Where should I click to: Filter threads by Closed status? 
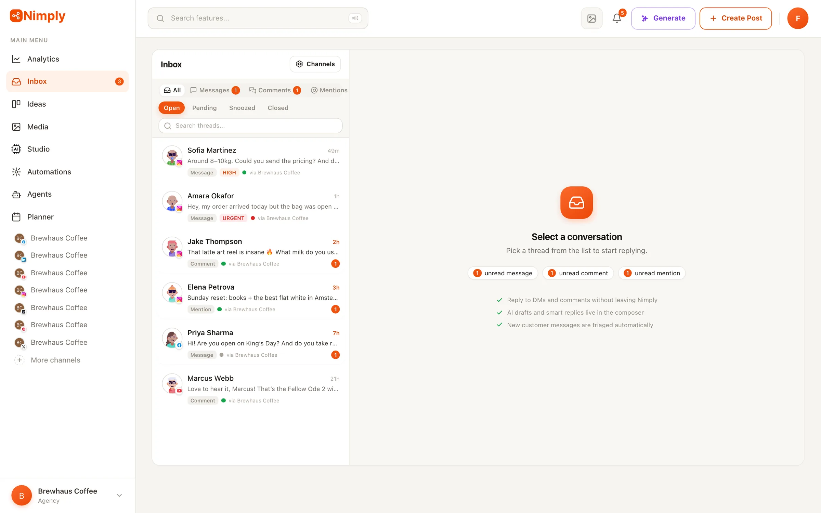click(278, 108)
